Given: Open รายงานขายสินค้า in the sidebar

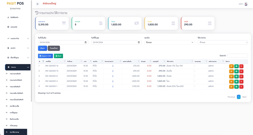Looking at the screenshot, I should (15, 74).
